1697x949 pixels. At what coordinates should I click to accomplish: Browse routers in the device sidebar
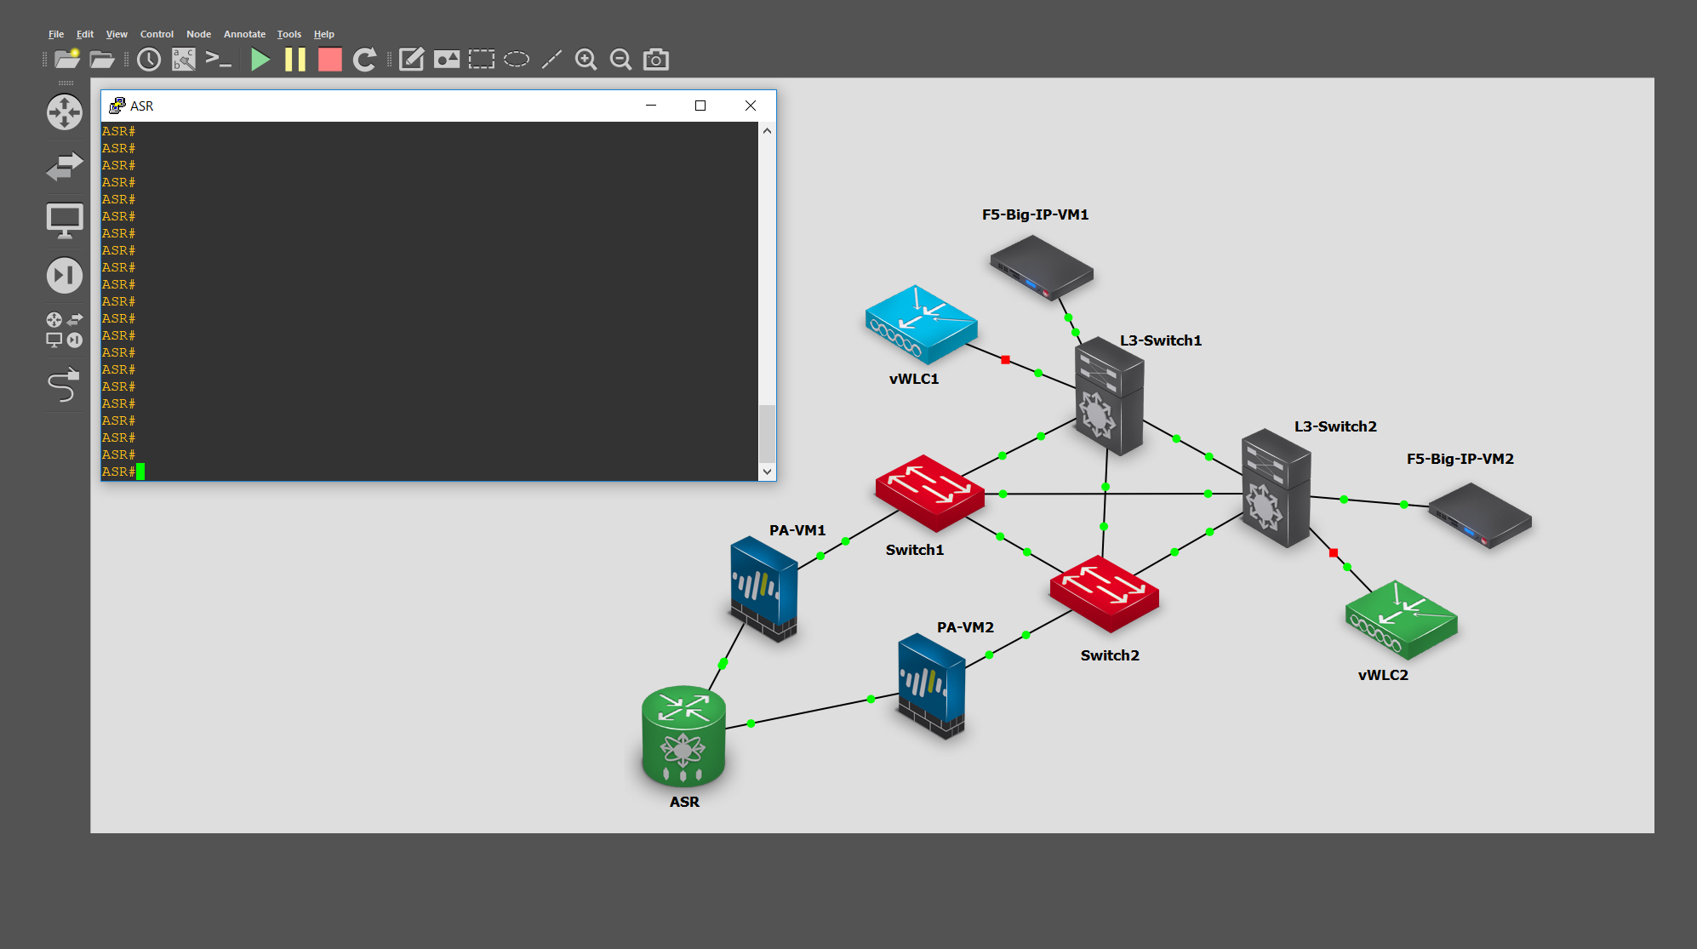[x=65, y=112]
